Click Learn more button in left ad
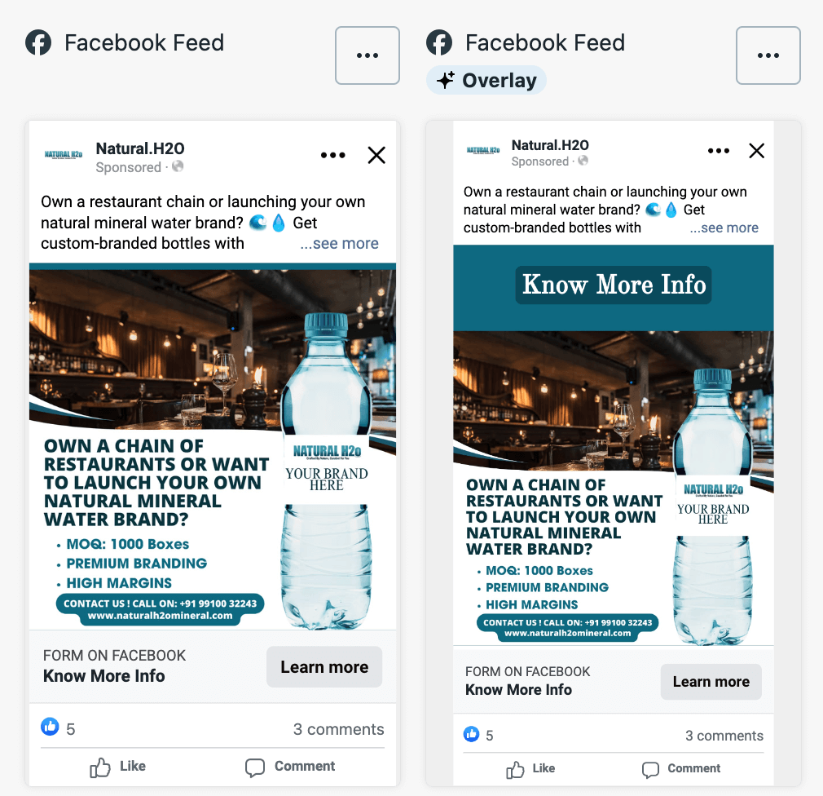This screenshot has width=823, height=796. [324, 667]
